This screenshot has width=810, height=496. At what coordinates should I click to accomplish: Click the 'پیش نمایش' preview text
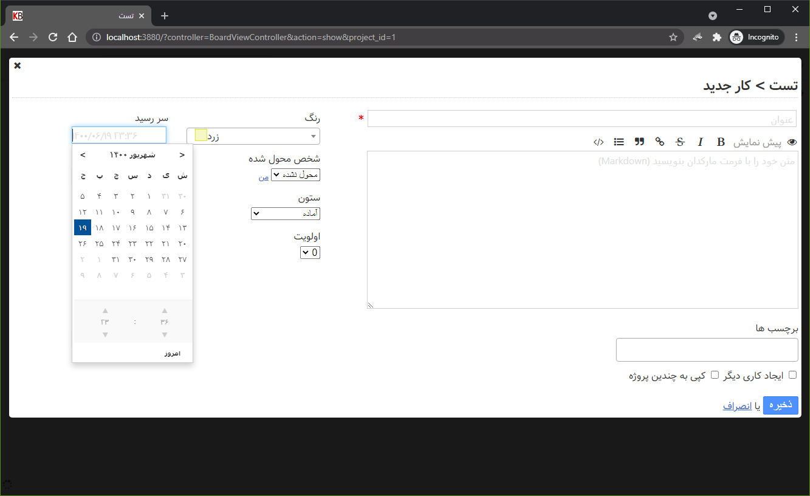pos(757,142)
